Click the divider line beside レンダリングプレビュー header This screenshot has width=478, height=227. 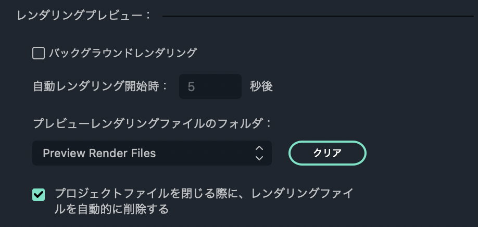318,16
